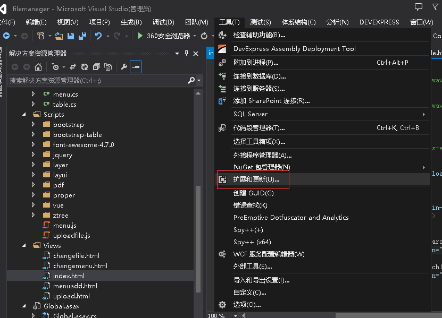Screen dimensions: 442x318
Task: Click the scroll up arrow in Solution Explorer
Action: pyautogui.click(x=198, y=93)
